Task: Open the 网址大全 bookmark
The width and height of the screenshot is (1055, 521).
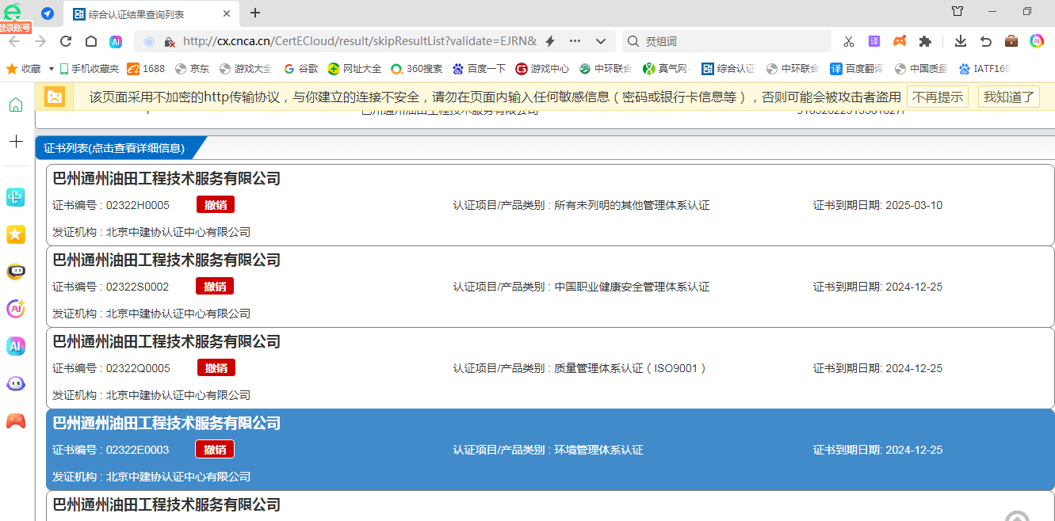Action: [x=354, y=69]
